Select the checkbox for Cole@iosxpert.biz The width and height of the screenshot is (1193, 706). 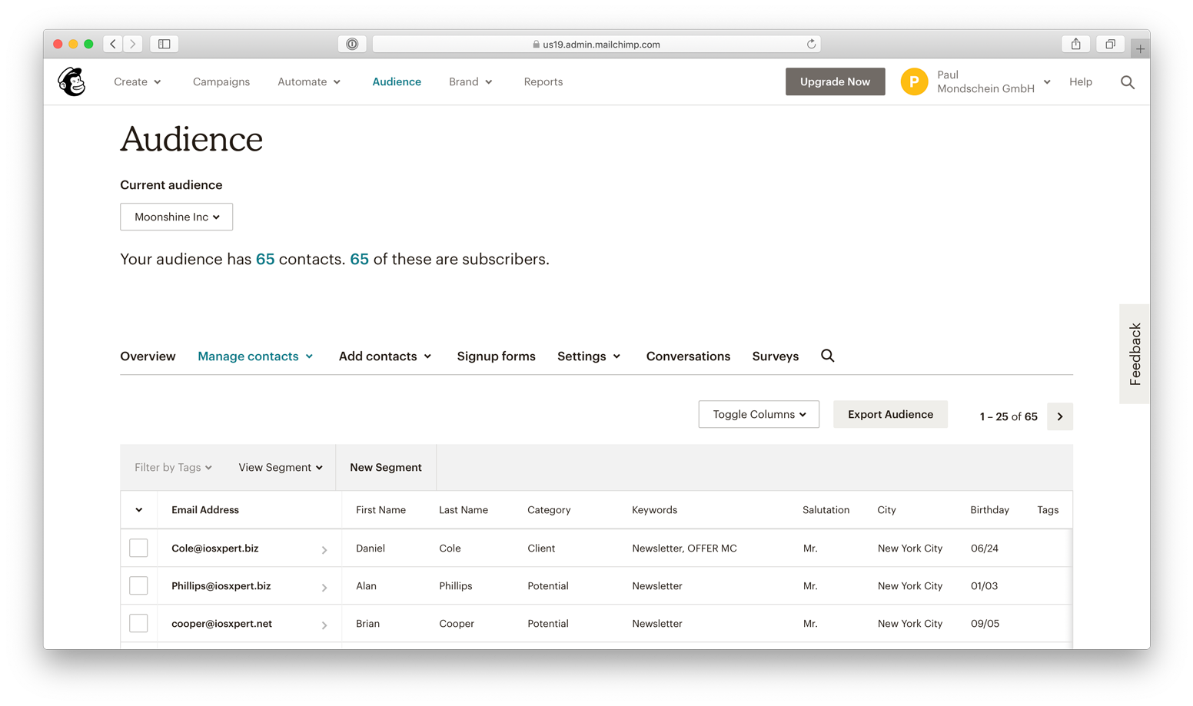coord(138,548)
